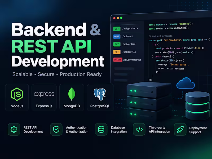Click the blue cloud icon

(186, 83)
